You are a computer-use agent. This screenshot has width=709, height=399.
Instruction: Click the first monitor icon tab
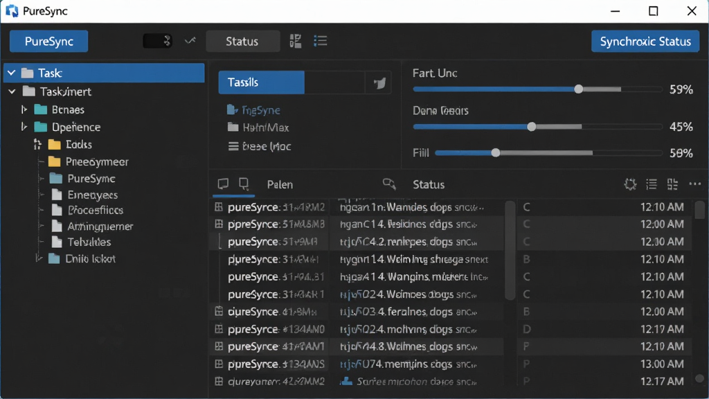[223, 184]
